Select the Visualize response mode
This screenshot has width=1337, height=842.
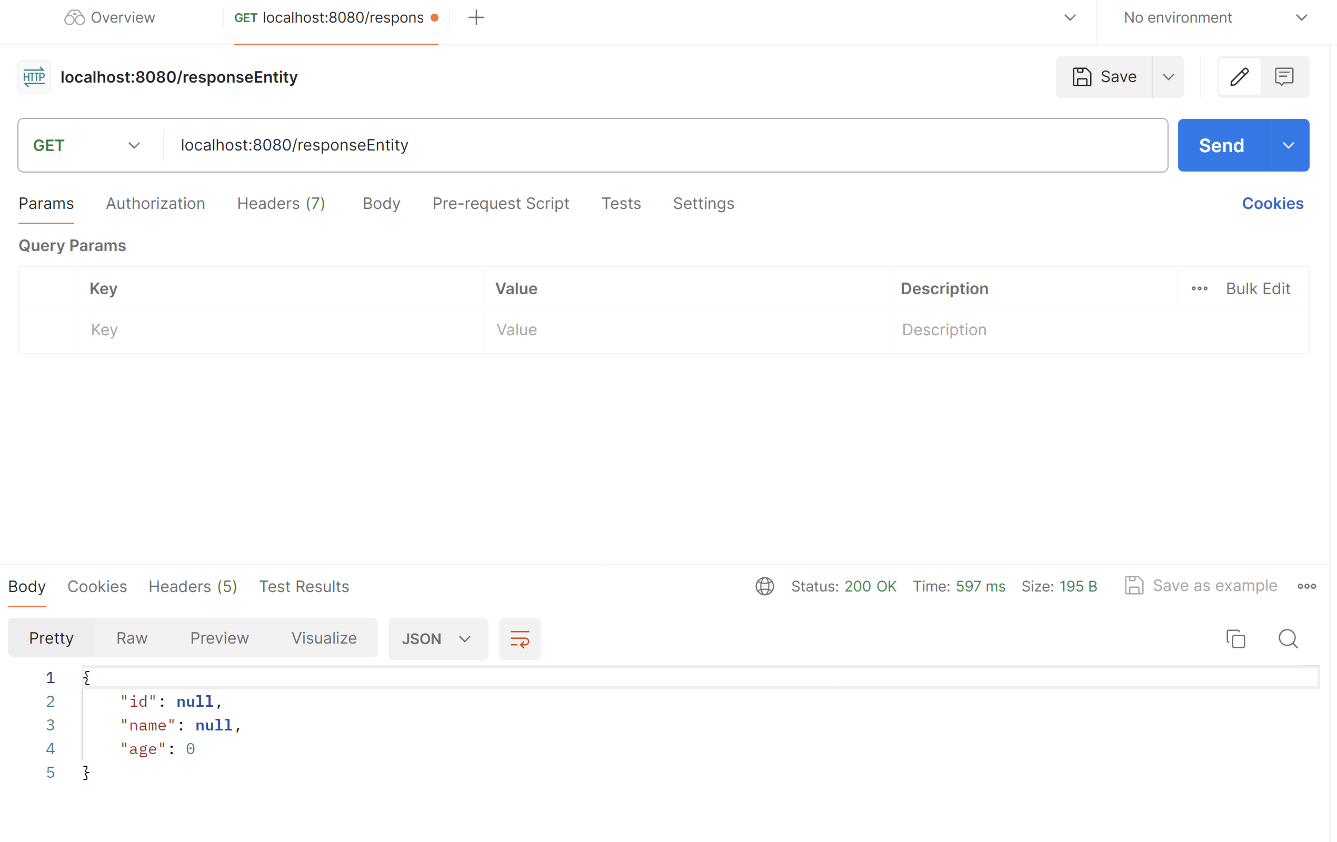324,638
